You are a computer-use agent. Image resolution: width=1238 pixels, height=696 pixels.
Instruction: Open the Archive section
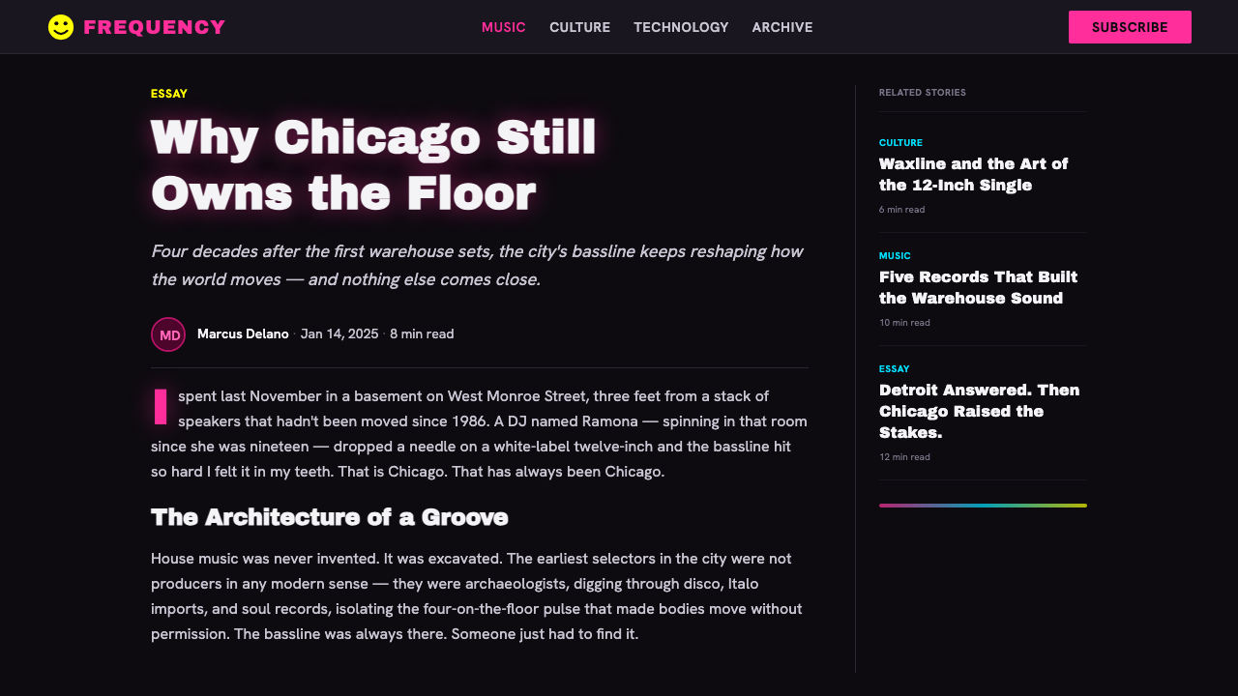click(x=782, y=27)
